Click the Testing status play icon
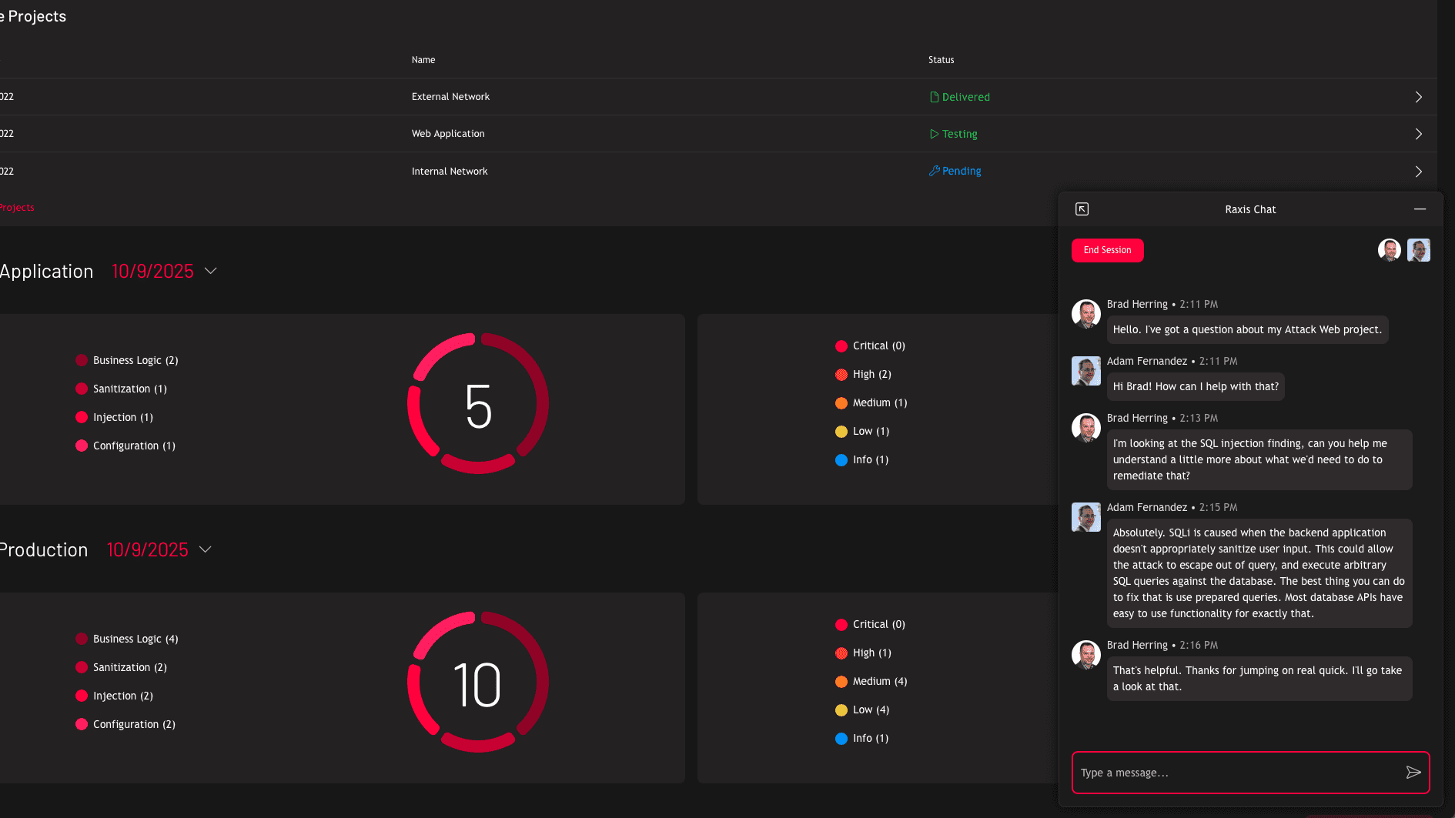The width and height of the screenshot is (1455, 818). coord(934,134)
